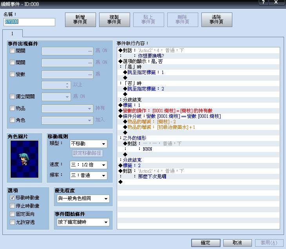Click the help question mark icon

pos(263,2)
